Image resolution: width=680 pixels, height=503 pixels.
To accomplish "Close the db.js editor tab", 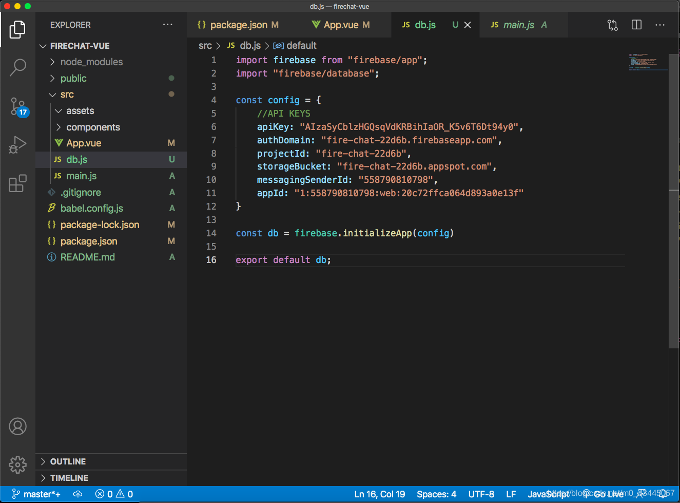I will pyautogui.click(x=468, y=25).
